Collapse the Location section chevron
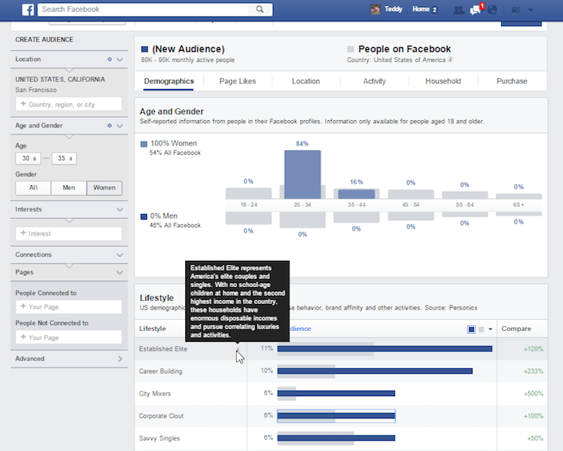Image resolution: width=563 pixels, height=451 pixels. [120, 60]
